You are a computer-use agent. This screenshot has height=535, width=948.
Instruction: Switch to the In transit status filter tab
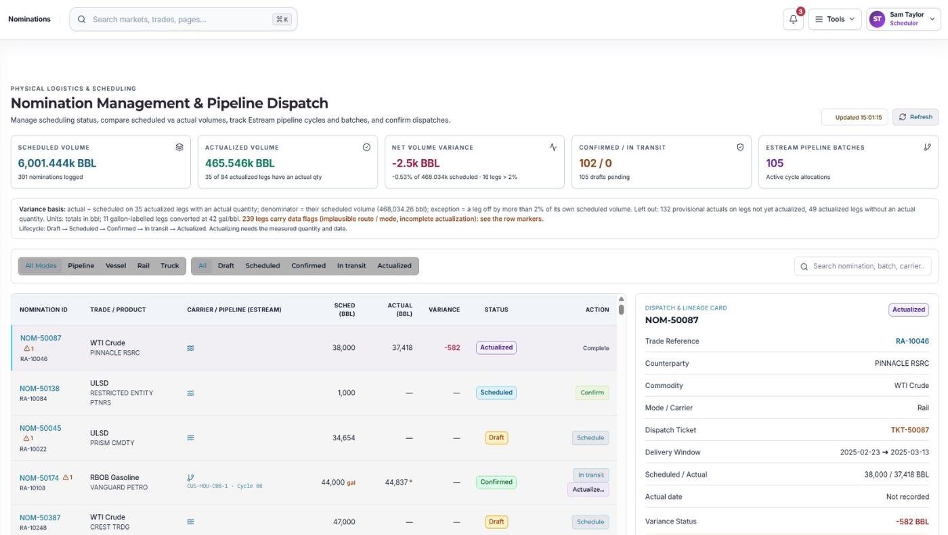pyautogui.click(x=351, y=266)
